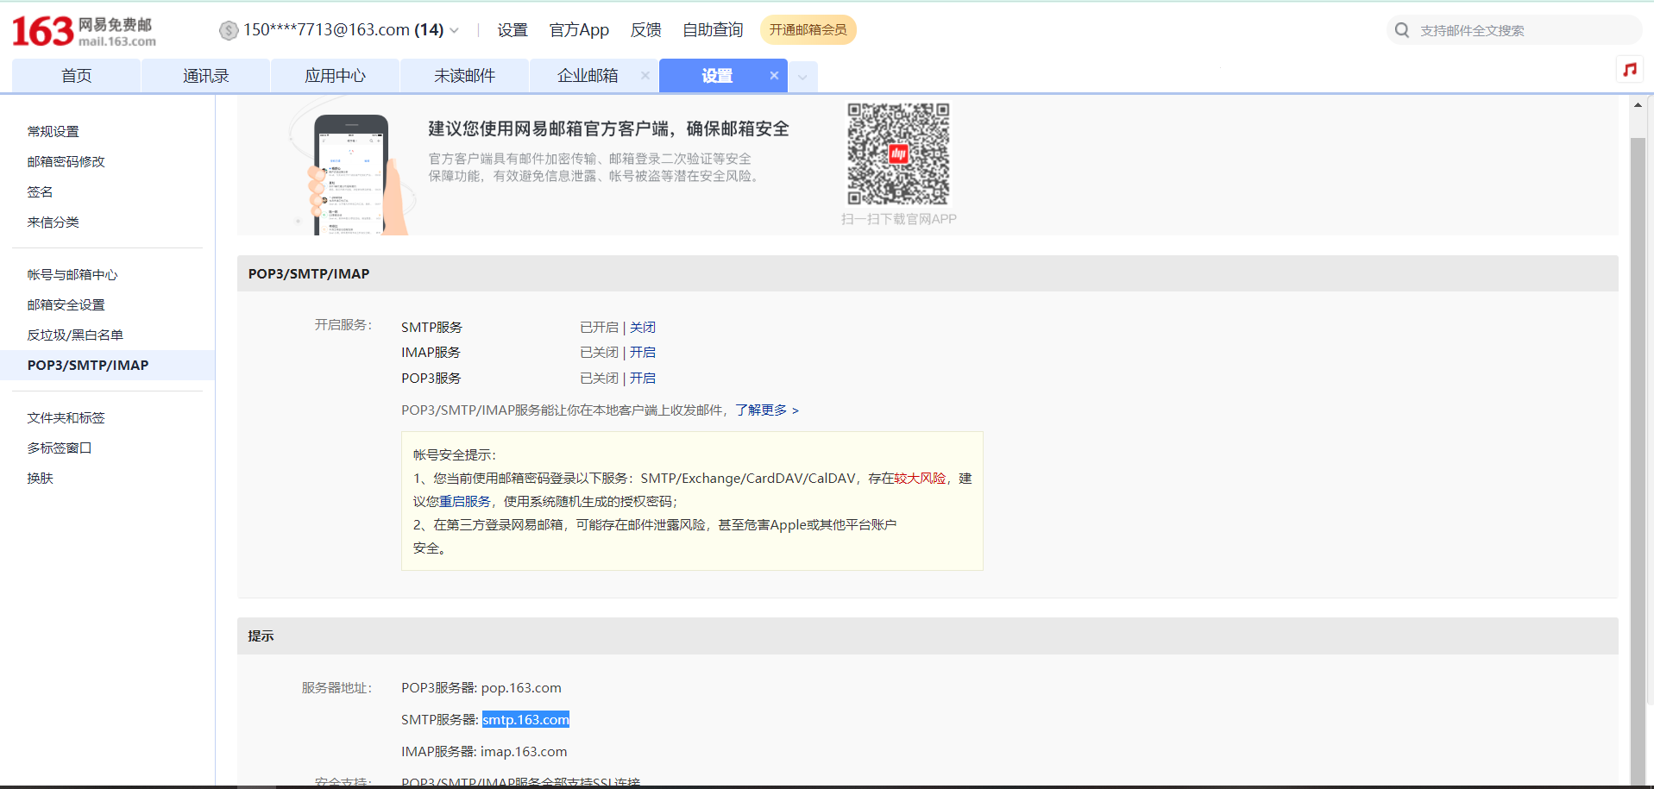This screenshot has width=1654, height=789.
Task: Open the 应用中心 tab
Action: [x=335, y=76]
